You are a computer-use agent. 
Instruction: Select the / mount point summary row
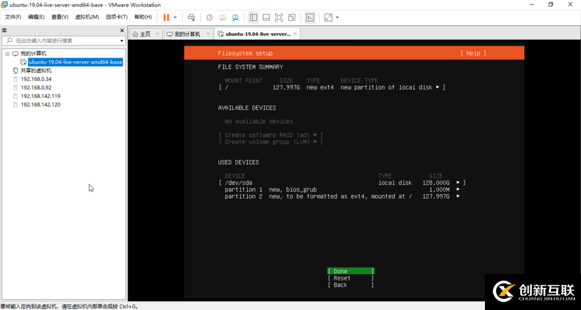point(332,88)
